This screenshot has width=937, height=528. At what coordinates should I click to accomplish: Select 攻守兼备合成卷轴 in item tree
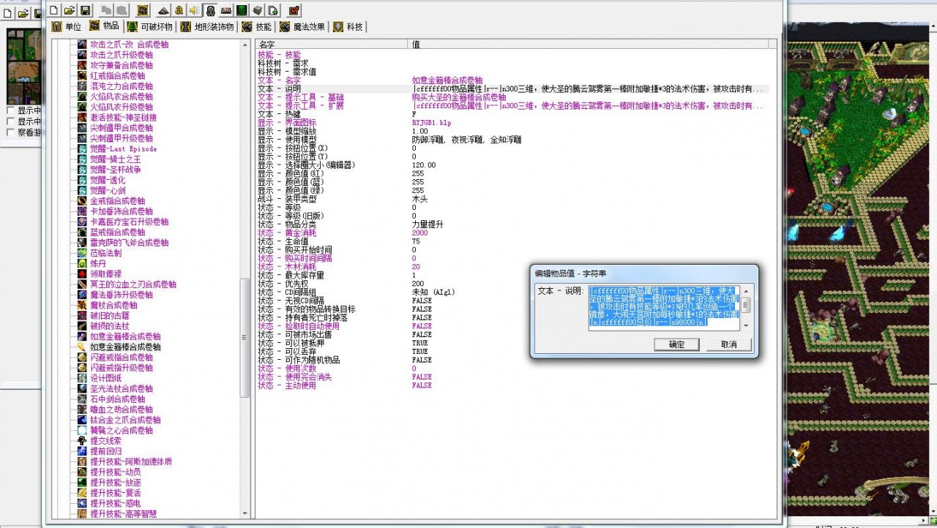tap(121, 65)
